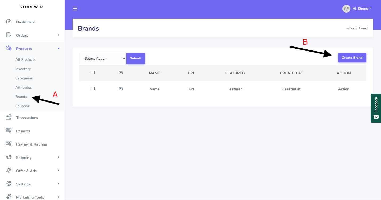
Task: Click the Orders clipboard icon
Action: pyautogui.click(x=9, y=35)
